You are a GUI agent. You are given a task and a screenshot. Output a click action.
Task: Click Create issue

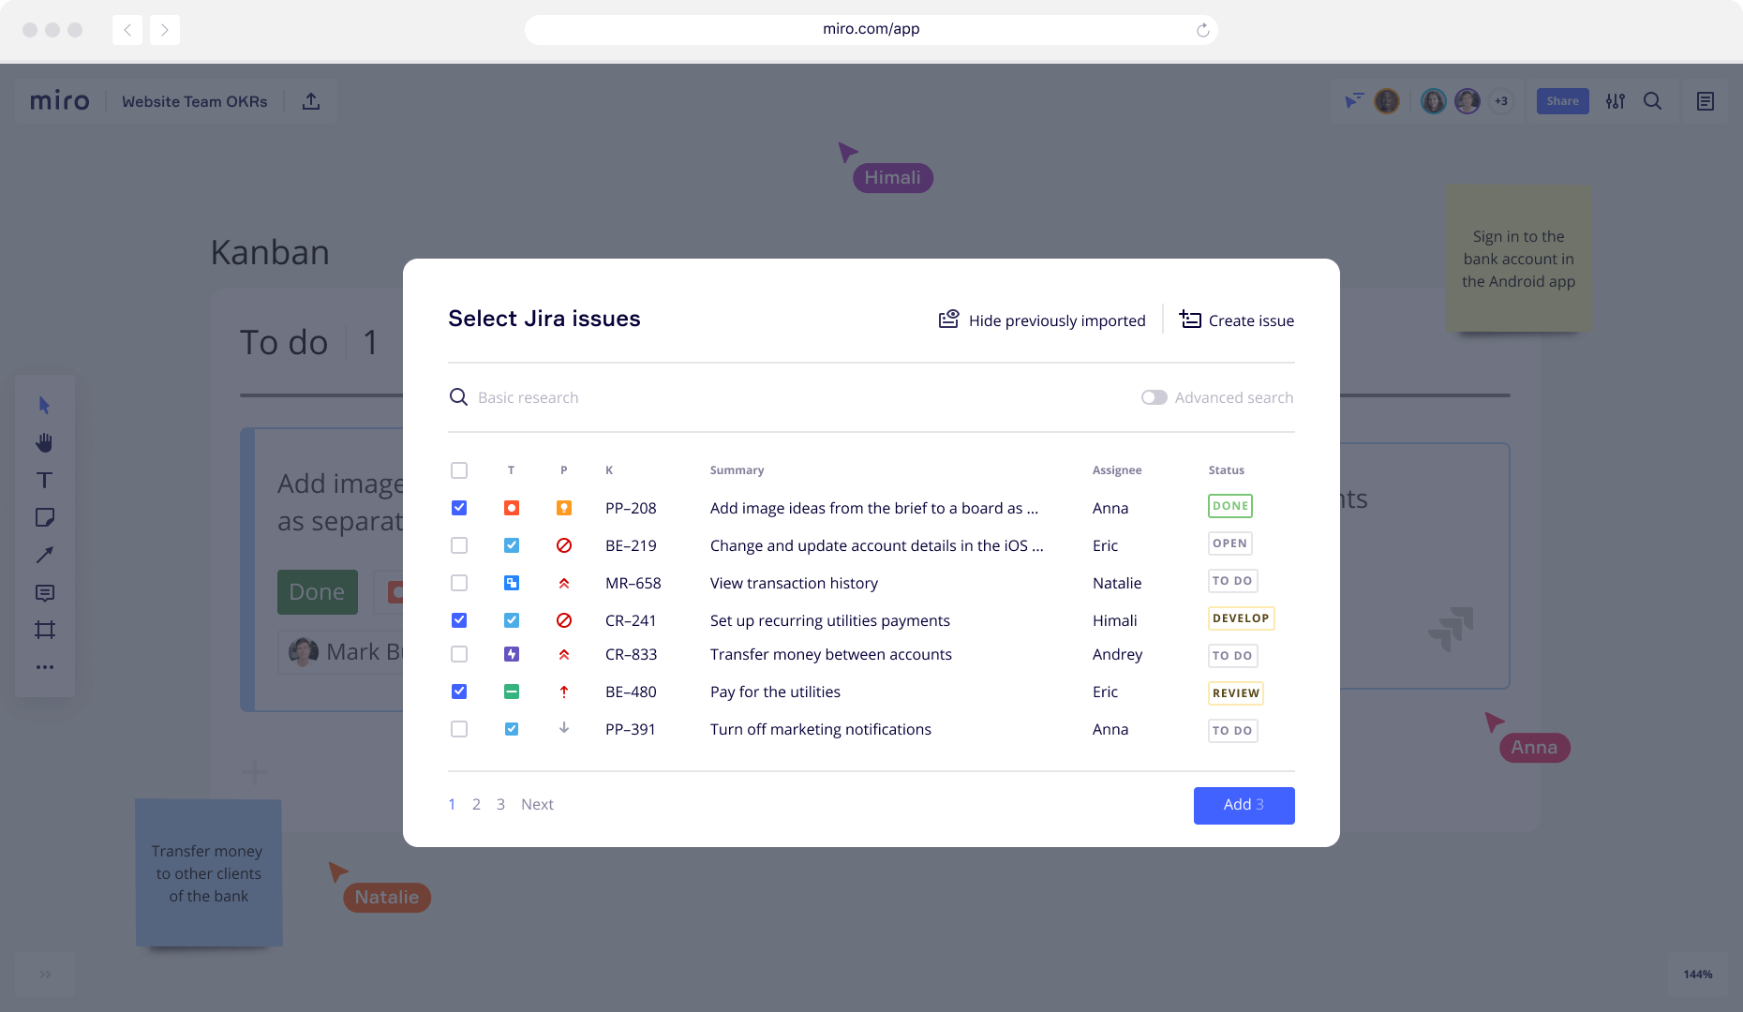click(1236, 320)
